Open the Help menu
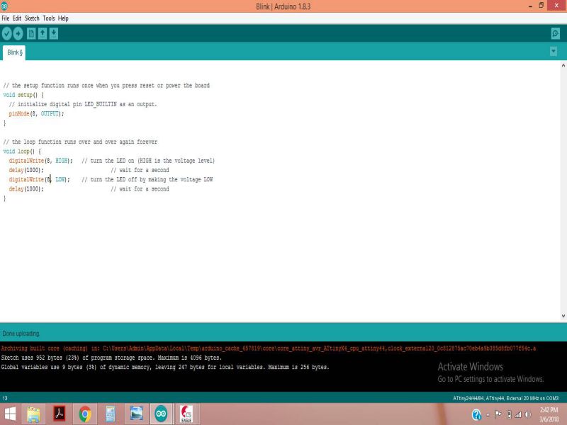This screenshot has width=567, height=425. click(x=63, y=18)
